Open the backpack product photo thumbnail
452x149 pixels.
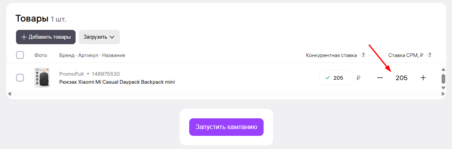[42, 78]
